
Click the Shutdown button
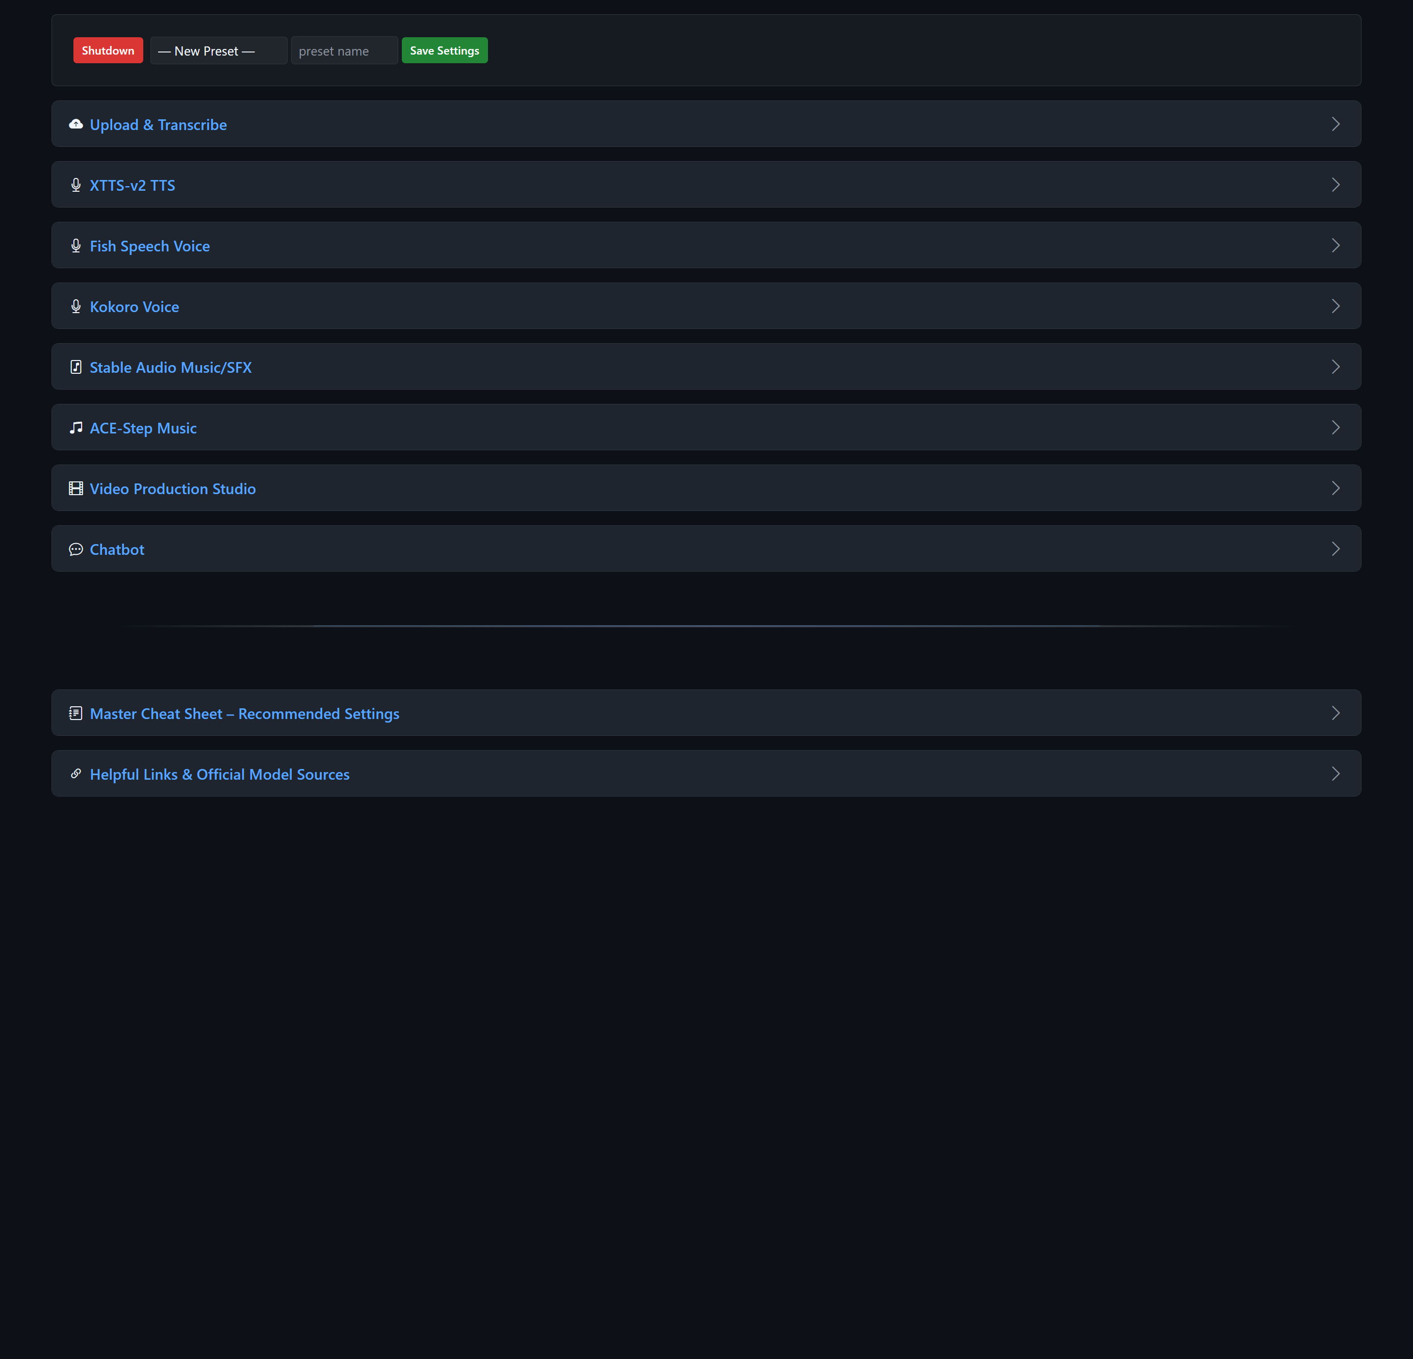coord(108,50)
